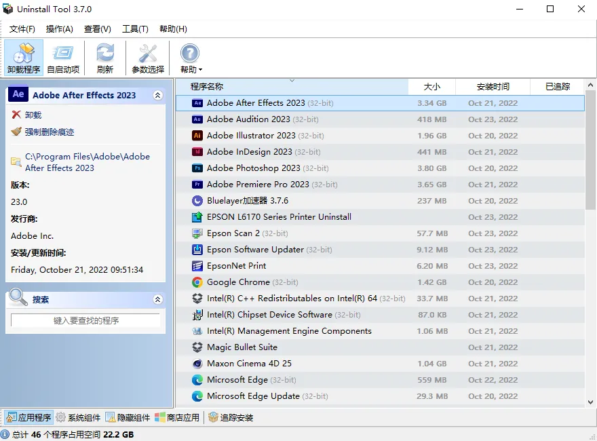The width and height of the screenshot is (597, 441).
Task: Open the 帮助 toolbar dropdown
Action: 191,58
